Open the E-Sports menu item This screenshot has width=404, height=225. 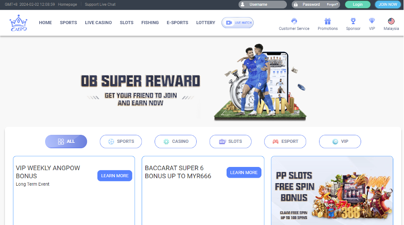coord(177,23)
